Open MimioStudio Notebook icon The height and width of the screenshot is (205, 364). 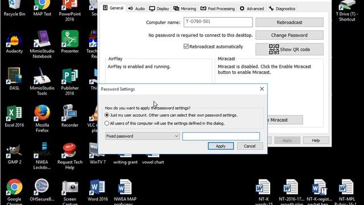click(x=42, y=44)
